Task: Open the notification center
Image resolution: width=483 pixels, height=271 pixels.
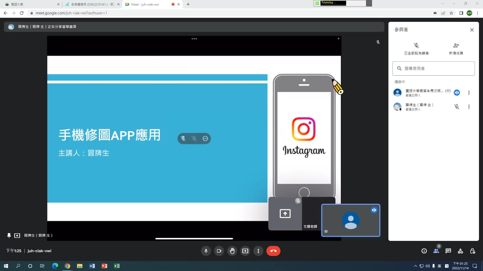Action: [x=475, y=266]
